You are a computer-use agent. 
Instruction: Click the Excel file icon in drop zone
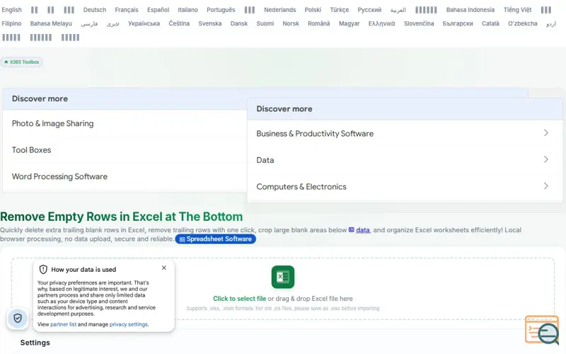click(x=282, y=277)
